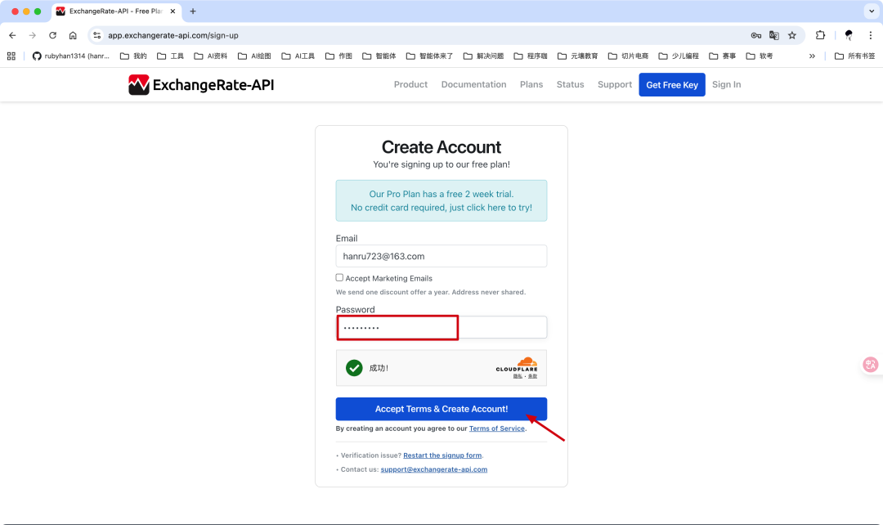Open the 少儿编程 bookmark folder
The image size is (883, 525).
point(679,56)
